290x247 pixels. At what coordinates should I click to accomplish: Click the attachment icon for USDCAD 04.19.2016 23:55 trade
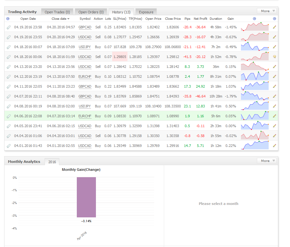click(9, 37)
